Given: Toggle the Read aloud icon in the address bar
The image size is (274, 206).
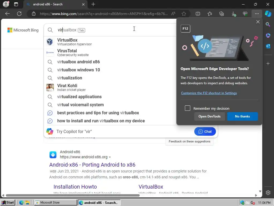Looking at the screenshot, I should pyautogui.click(x=173, y=14).
